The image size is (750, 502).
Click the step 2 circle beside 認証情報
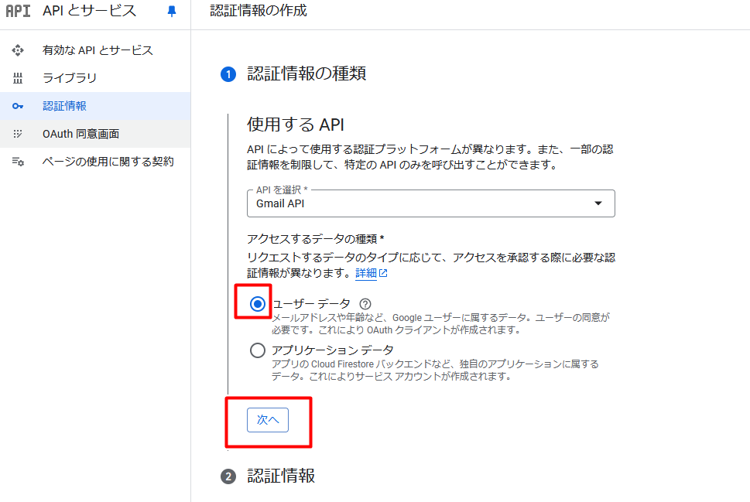coord(230,477)
